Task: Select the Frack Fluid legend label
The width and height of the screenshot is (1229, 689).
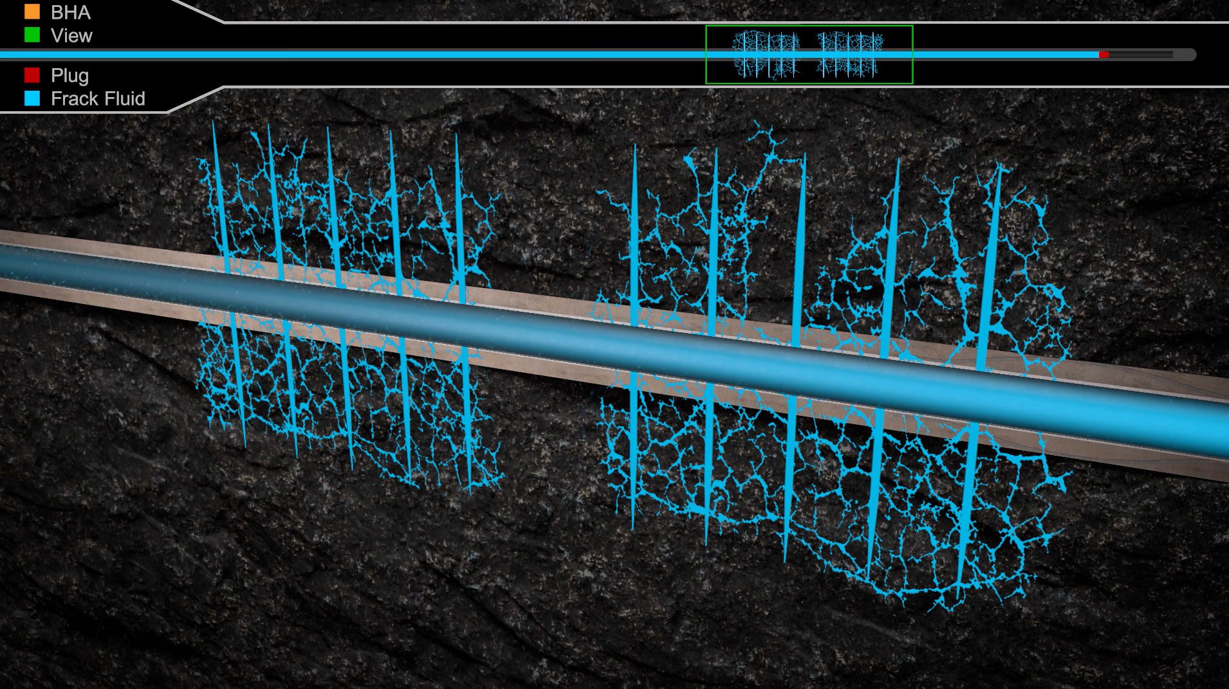Action: 98,98
